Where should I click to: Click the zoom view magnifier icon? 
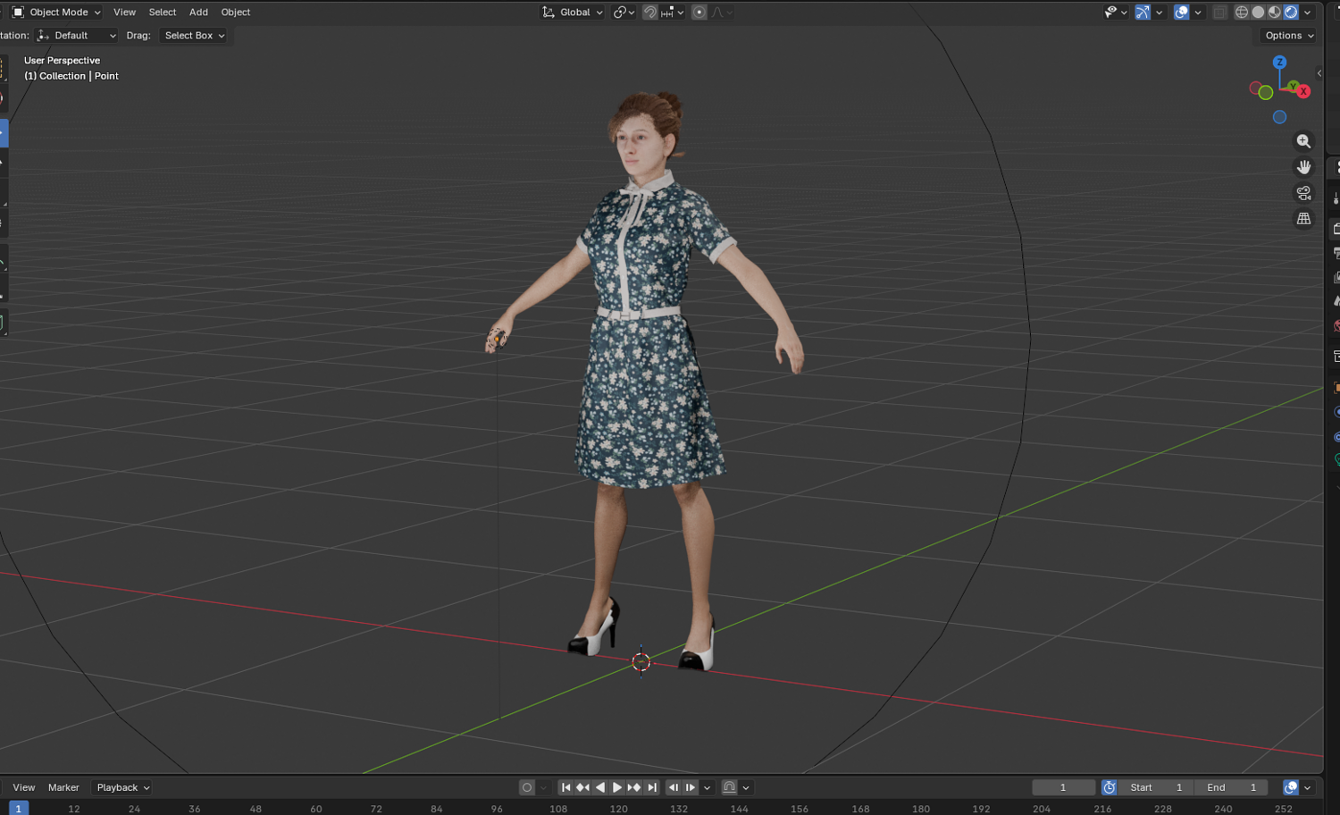coord(1303,141)
